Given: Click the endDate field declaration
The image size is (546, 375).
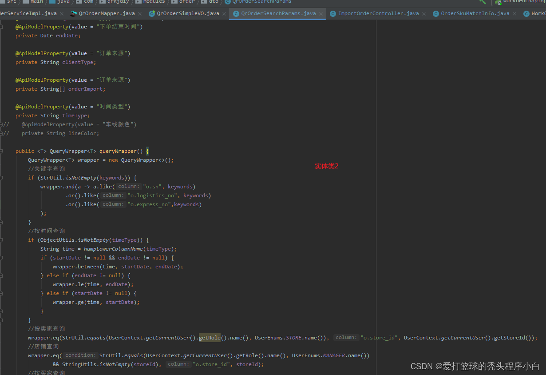Looking at the screenshot, I should (x=48, y=36).
